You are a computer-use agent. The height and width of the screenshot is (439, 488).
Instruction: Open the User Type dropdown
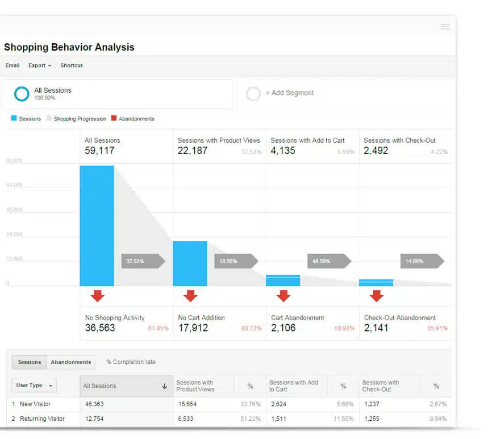[34, 386]
